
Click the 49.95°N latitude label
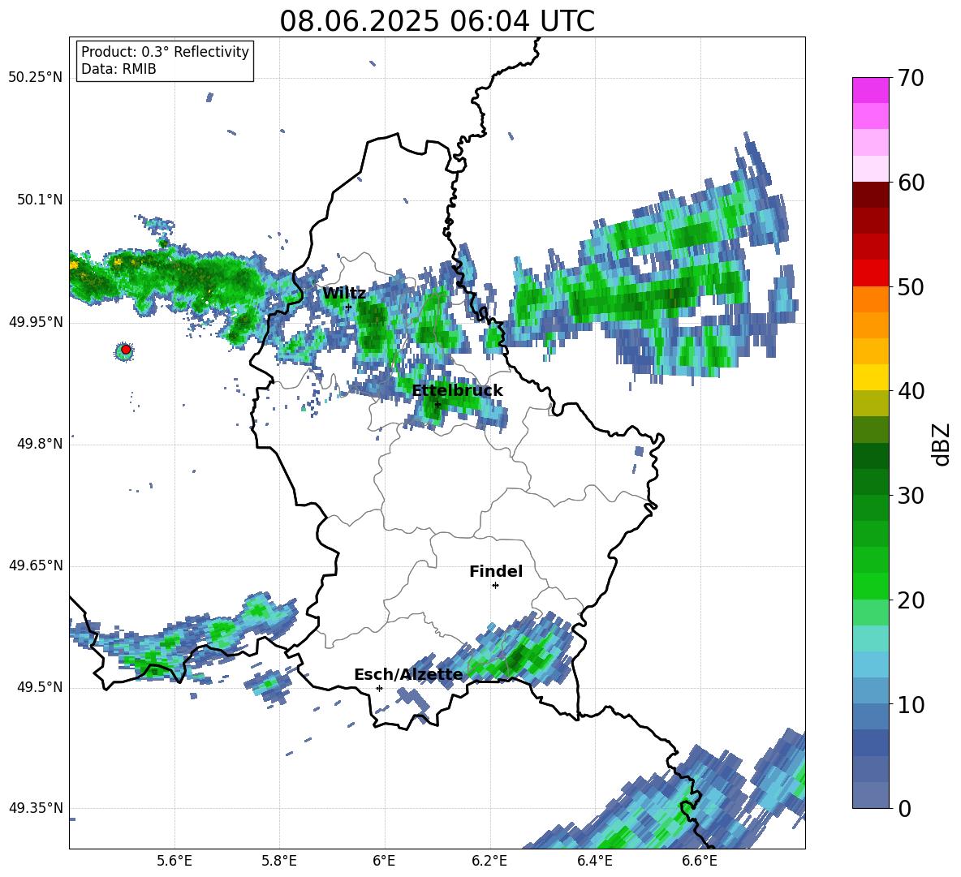coord(36,322)
